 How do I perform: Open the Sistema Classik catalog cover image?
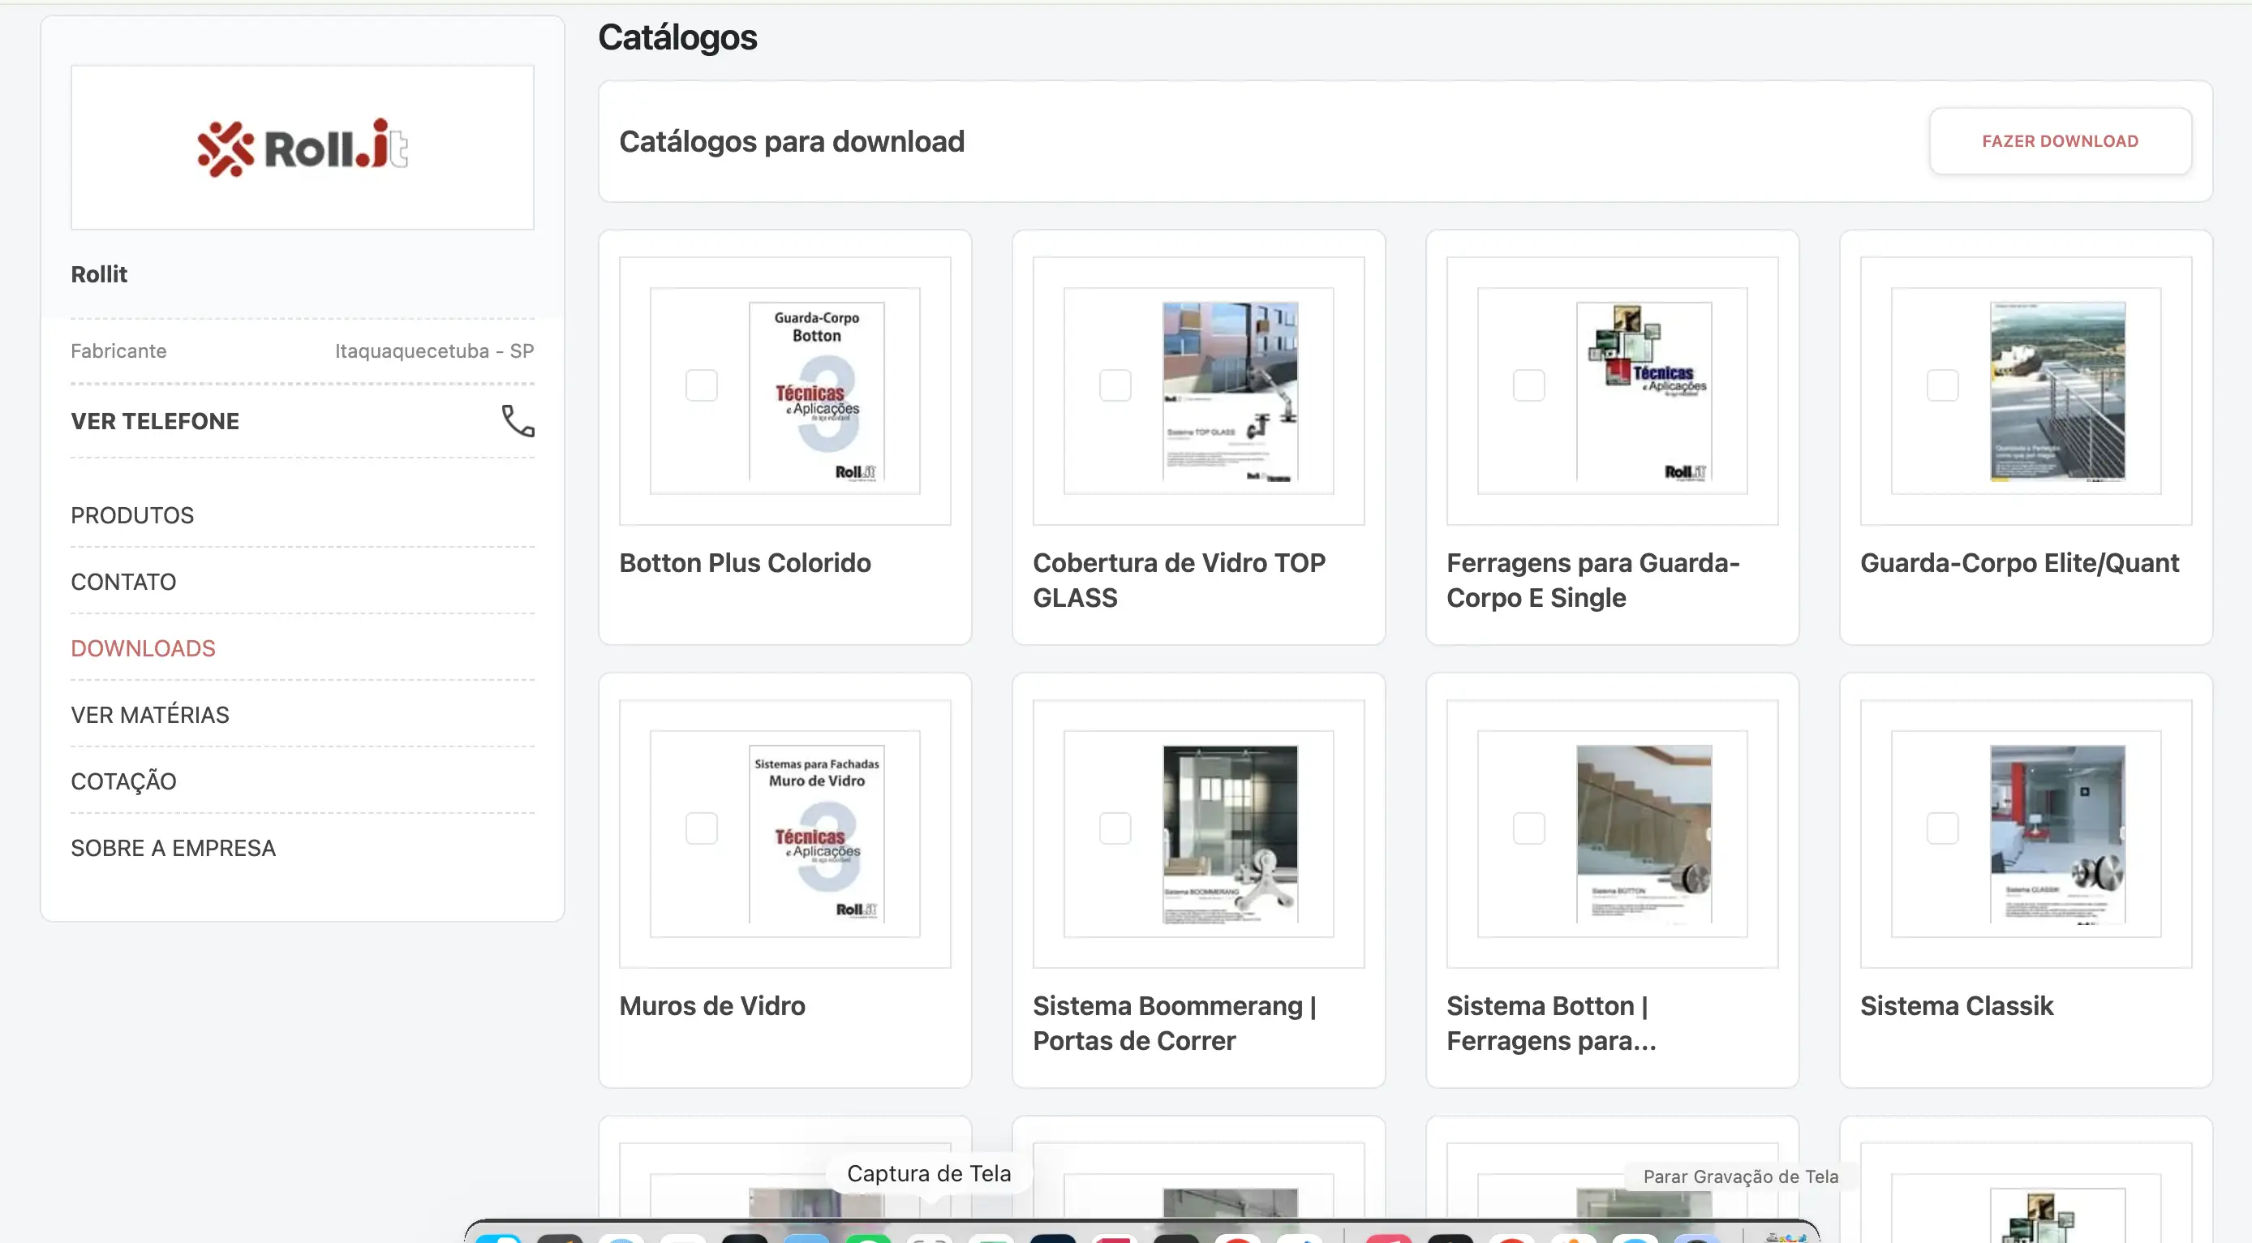point(2057,833)
